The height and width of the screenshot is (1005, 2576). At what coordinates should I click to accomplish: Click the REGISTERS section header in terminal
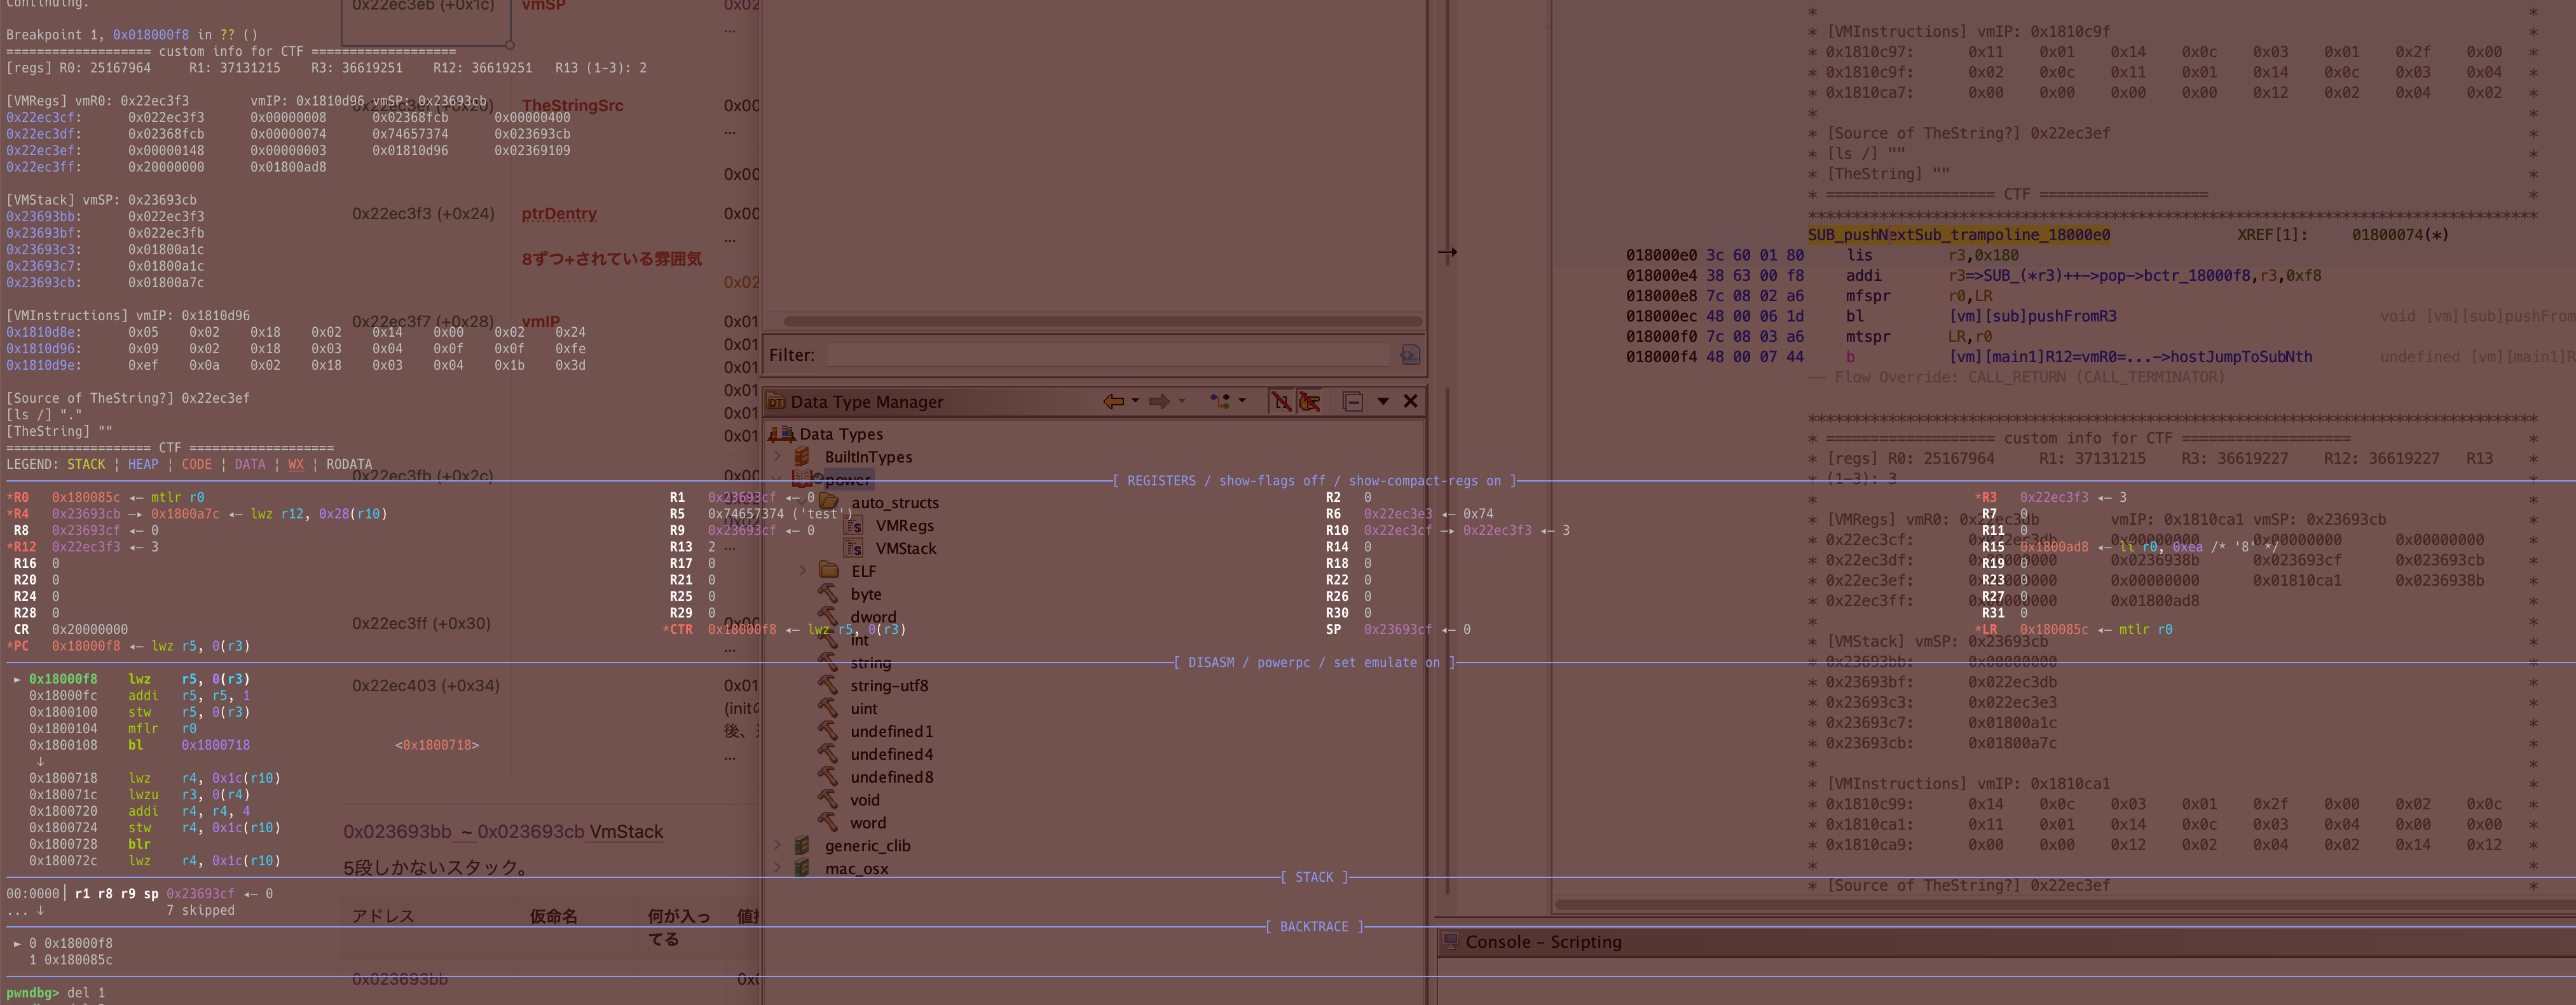pos(1314,480)
